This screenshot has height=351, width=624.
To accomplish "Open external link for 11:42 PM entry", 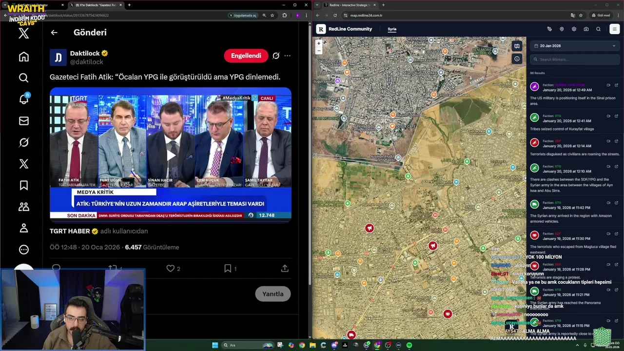I will [616, 203].
